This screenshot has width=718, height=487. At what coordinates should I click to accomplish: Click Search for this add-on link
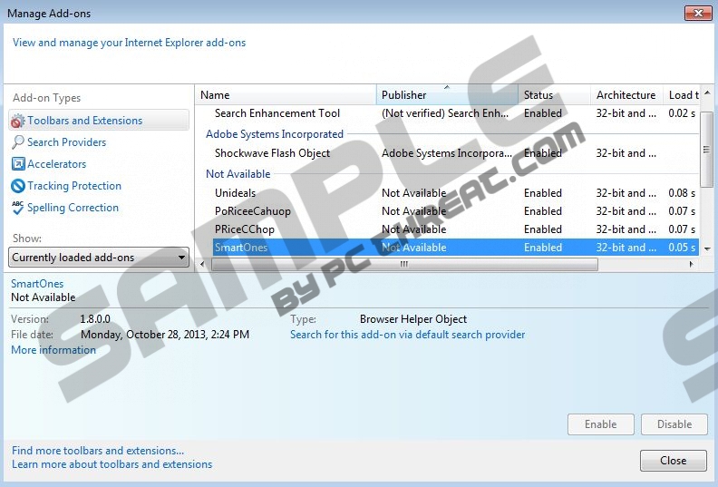coord(407,335)
